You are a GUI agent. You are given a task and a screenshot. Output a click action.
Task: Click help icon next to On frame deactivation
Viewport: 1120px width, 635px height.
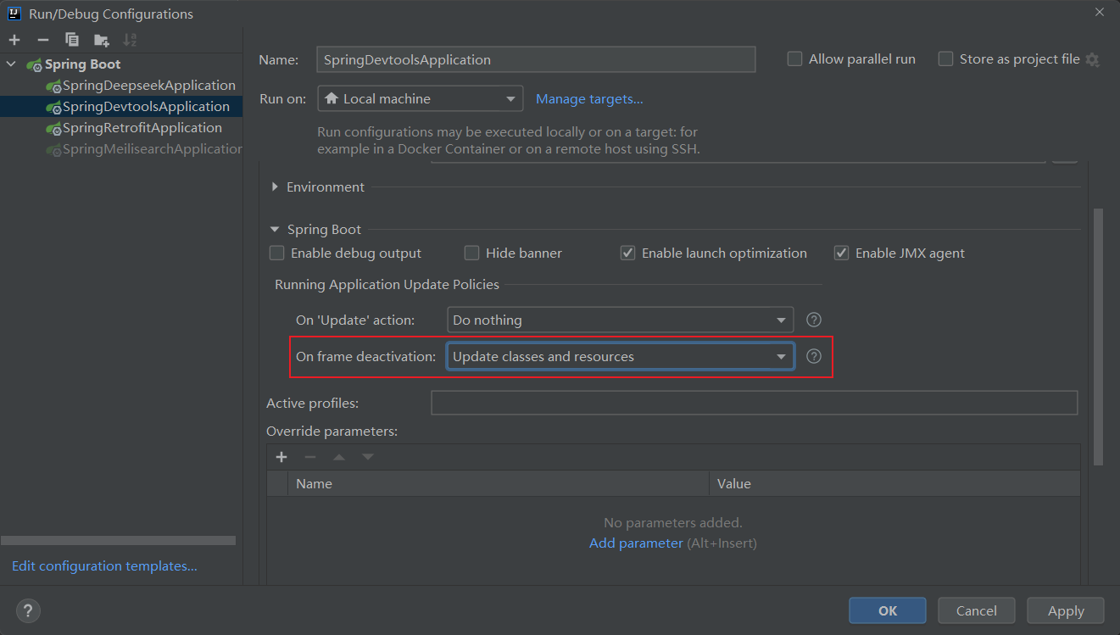click(x=814, y=356)
